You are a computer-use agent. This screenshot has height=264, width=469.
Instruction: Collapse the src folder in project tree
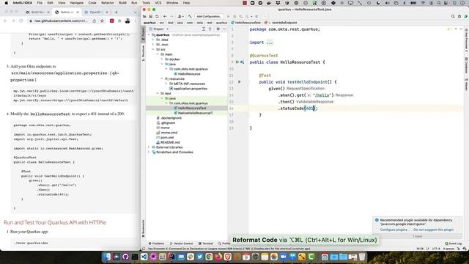click(153, 49)
